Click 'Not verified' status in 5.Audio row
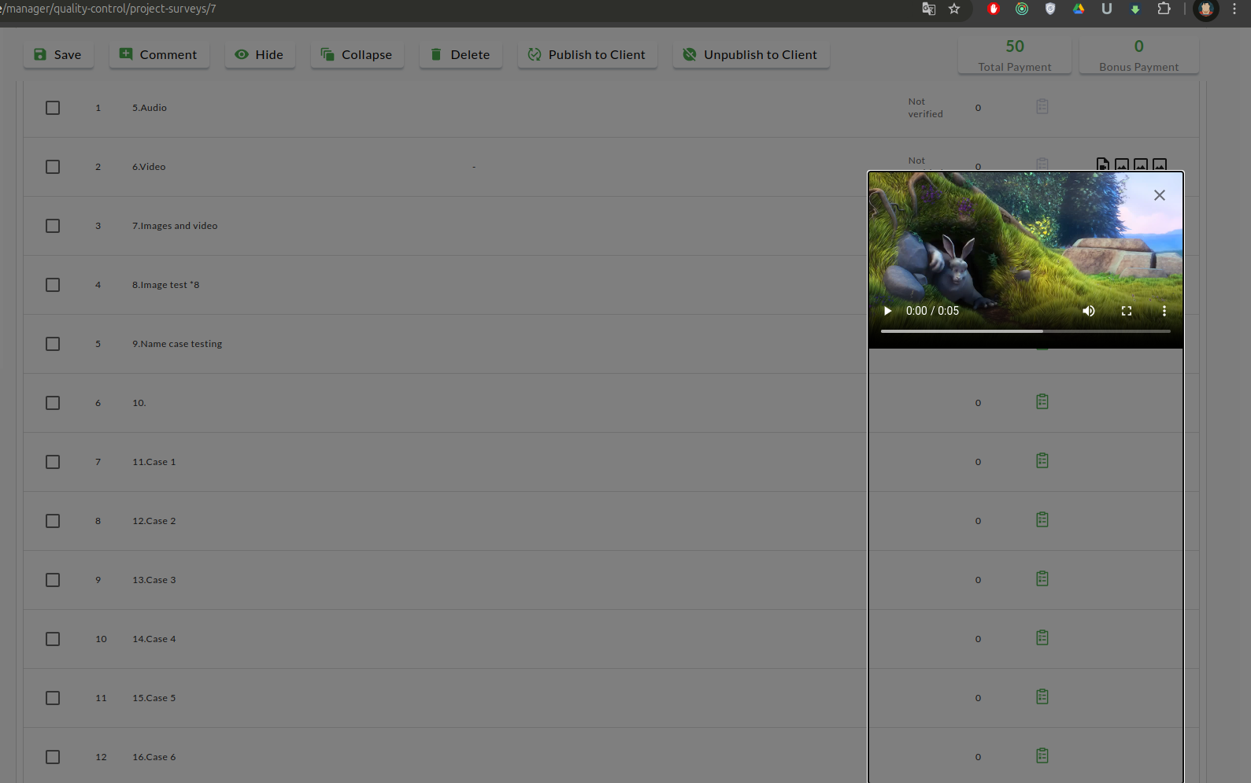1251x783 pixels. click(925, 108)
